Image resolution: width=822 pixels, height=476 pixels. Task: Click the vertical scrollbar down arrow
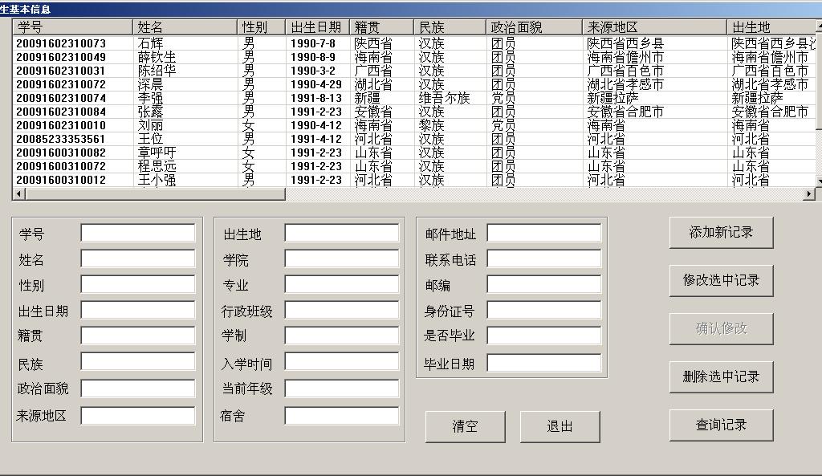click(x=819, y=181)
